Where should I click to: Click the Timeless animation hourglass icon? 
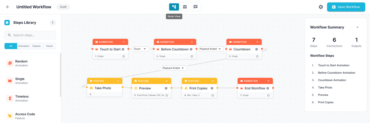[10, 98]
